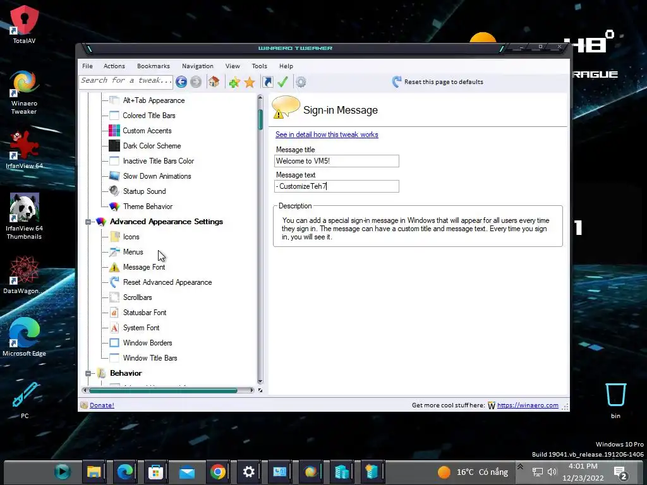Select Custom Accents tweak
Image resolution: width=647 pixels, height=485 pixels.
click(147, 131)
